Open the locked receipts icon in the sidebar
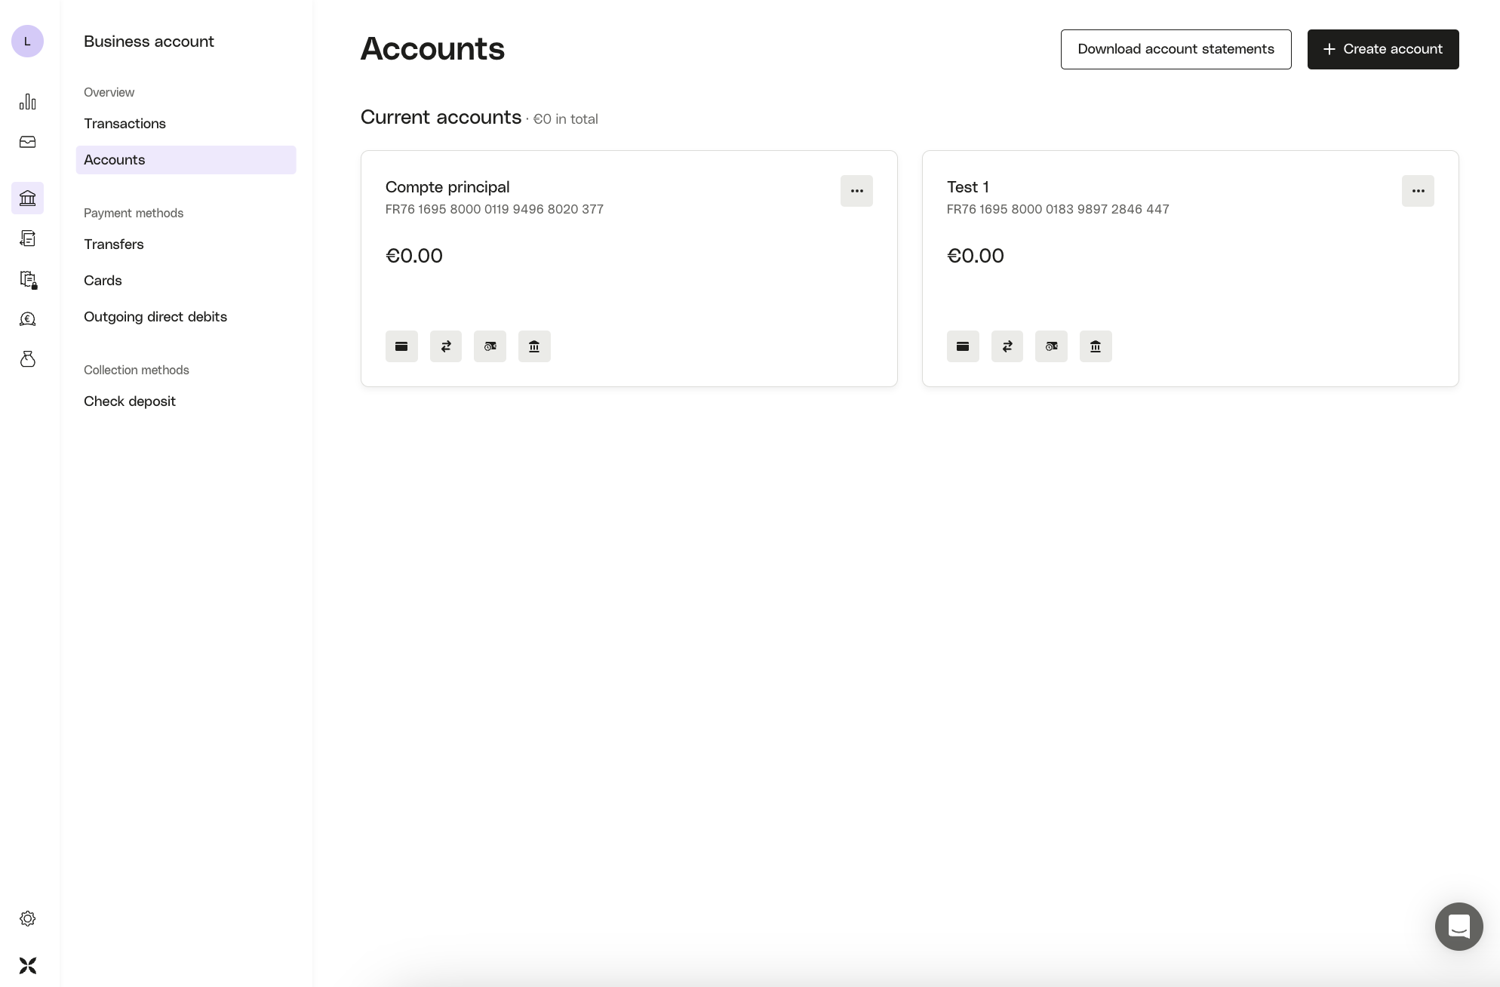 (x=28, y=279)
